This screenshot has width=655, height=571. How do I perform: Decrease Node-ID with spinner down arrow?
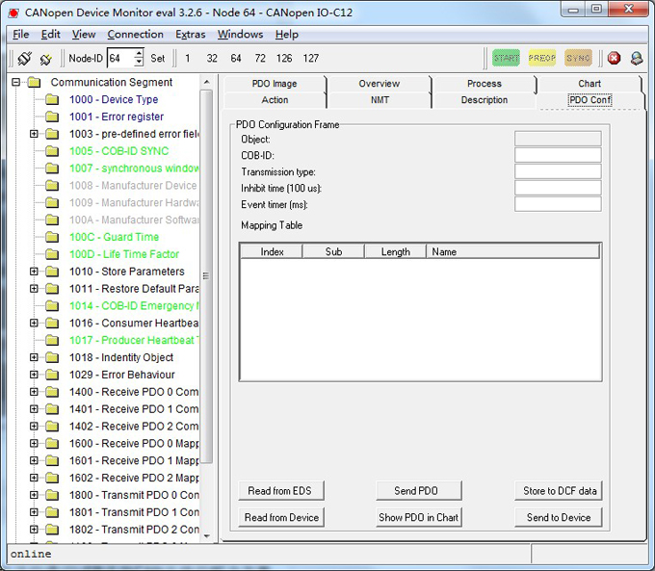pyautogui.click(x=139, y=63)
